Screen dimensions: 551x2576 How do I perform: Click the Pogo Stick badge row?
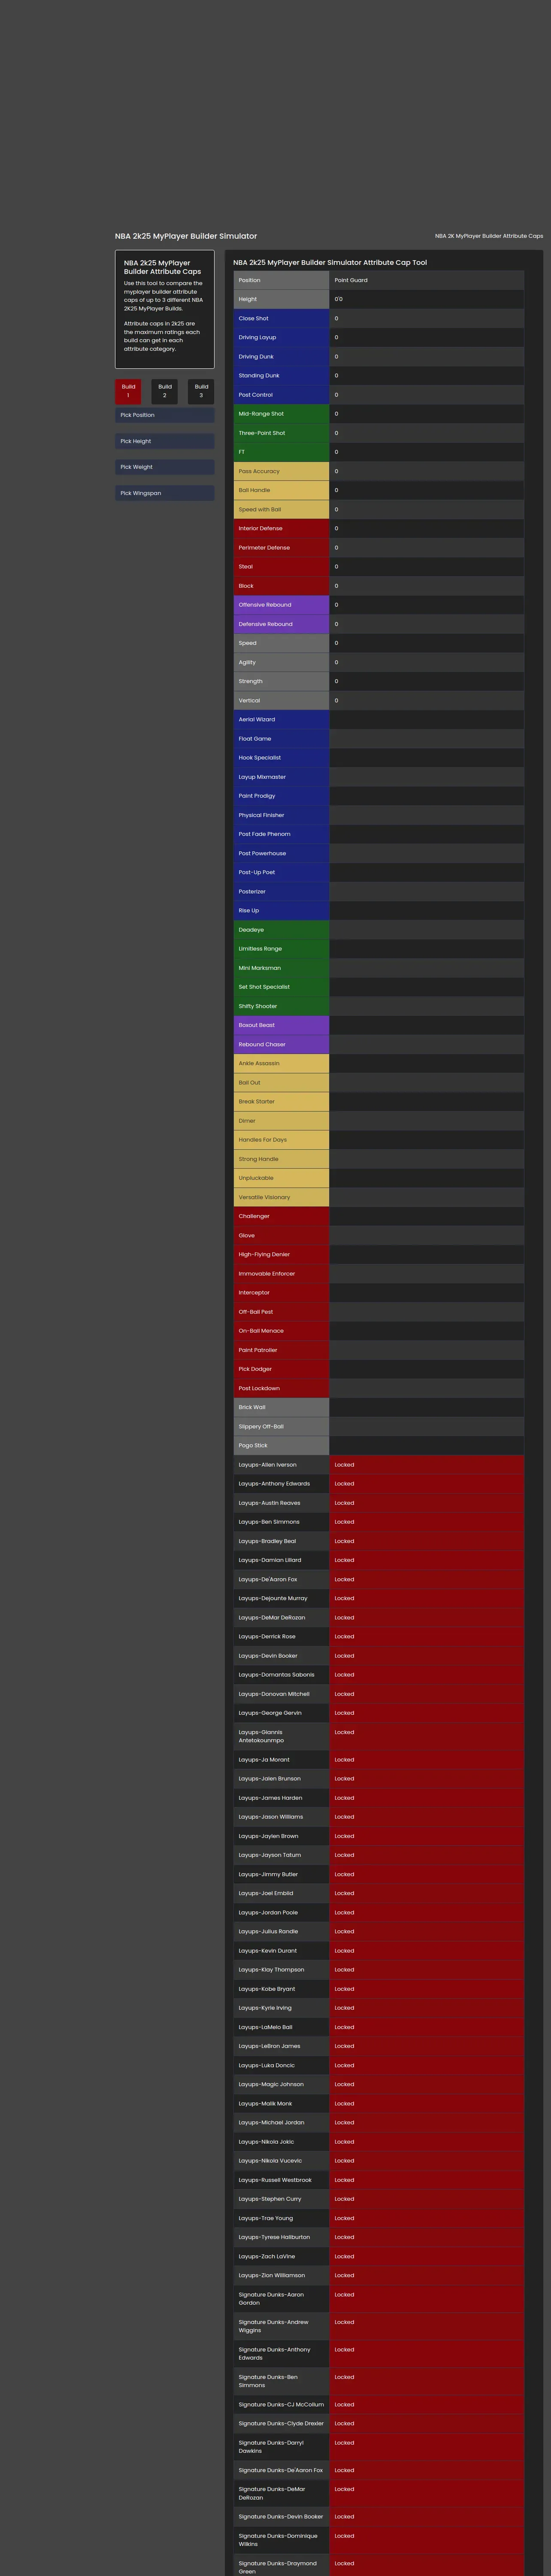point(379,1446)
